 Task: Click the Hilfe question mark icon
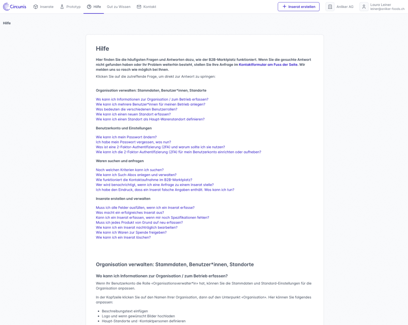click(89, 7)
